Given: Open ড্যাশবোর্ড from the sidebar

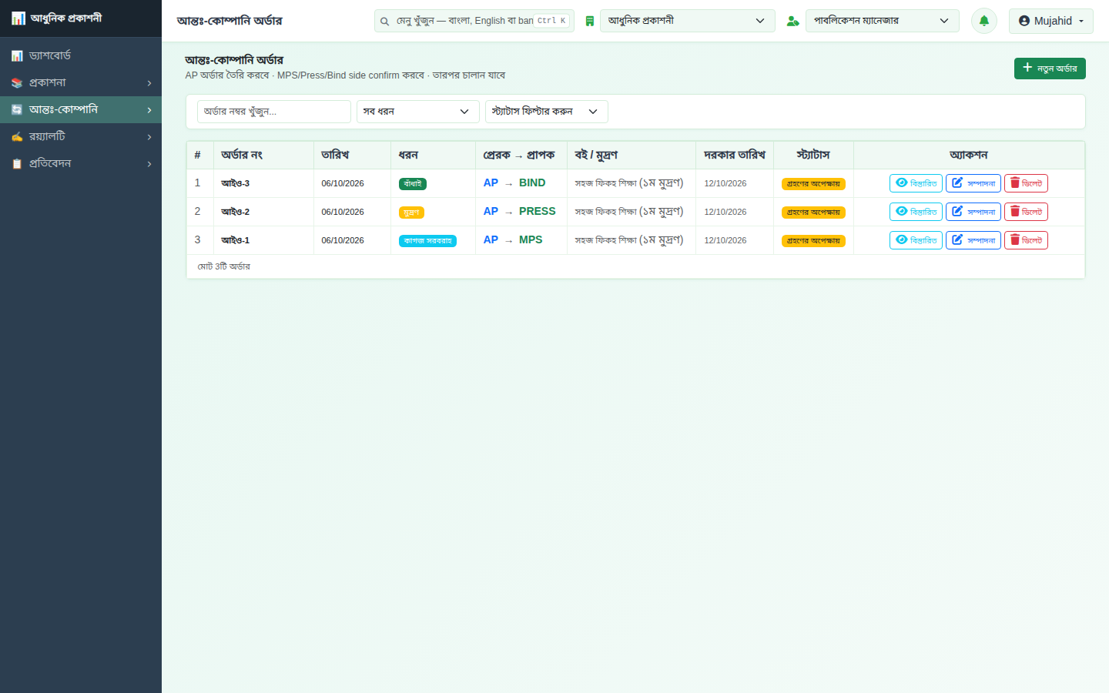Looking at the screenshot, I should pyautogui.click(x=81, y=55).
